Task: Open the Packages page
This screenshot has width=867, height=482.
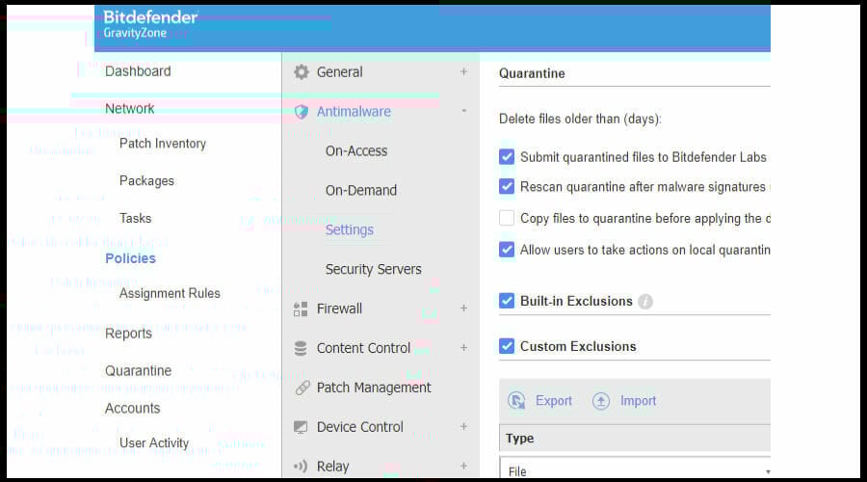Action: point(146,181)
